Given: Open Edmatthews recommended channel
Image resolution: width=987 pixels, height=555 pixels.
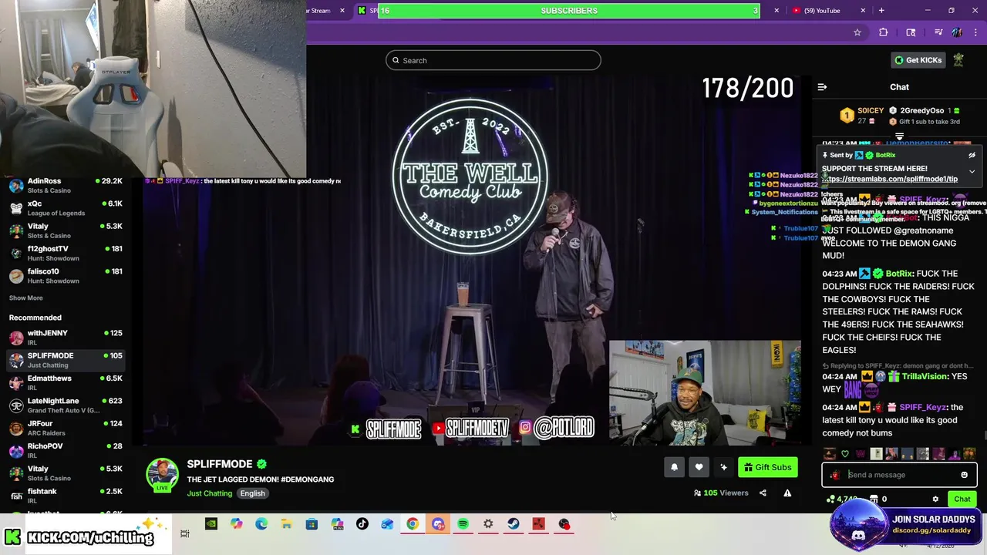Looking at the screenshot, I should coord(65,383).
